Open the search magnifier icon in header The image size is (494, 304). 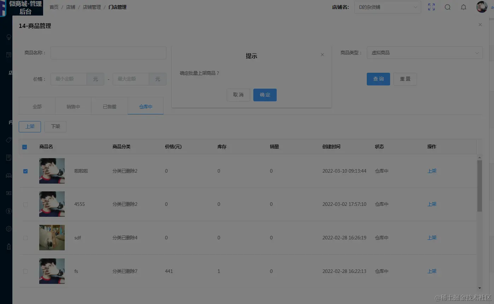pos(448,7)
